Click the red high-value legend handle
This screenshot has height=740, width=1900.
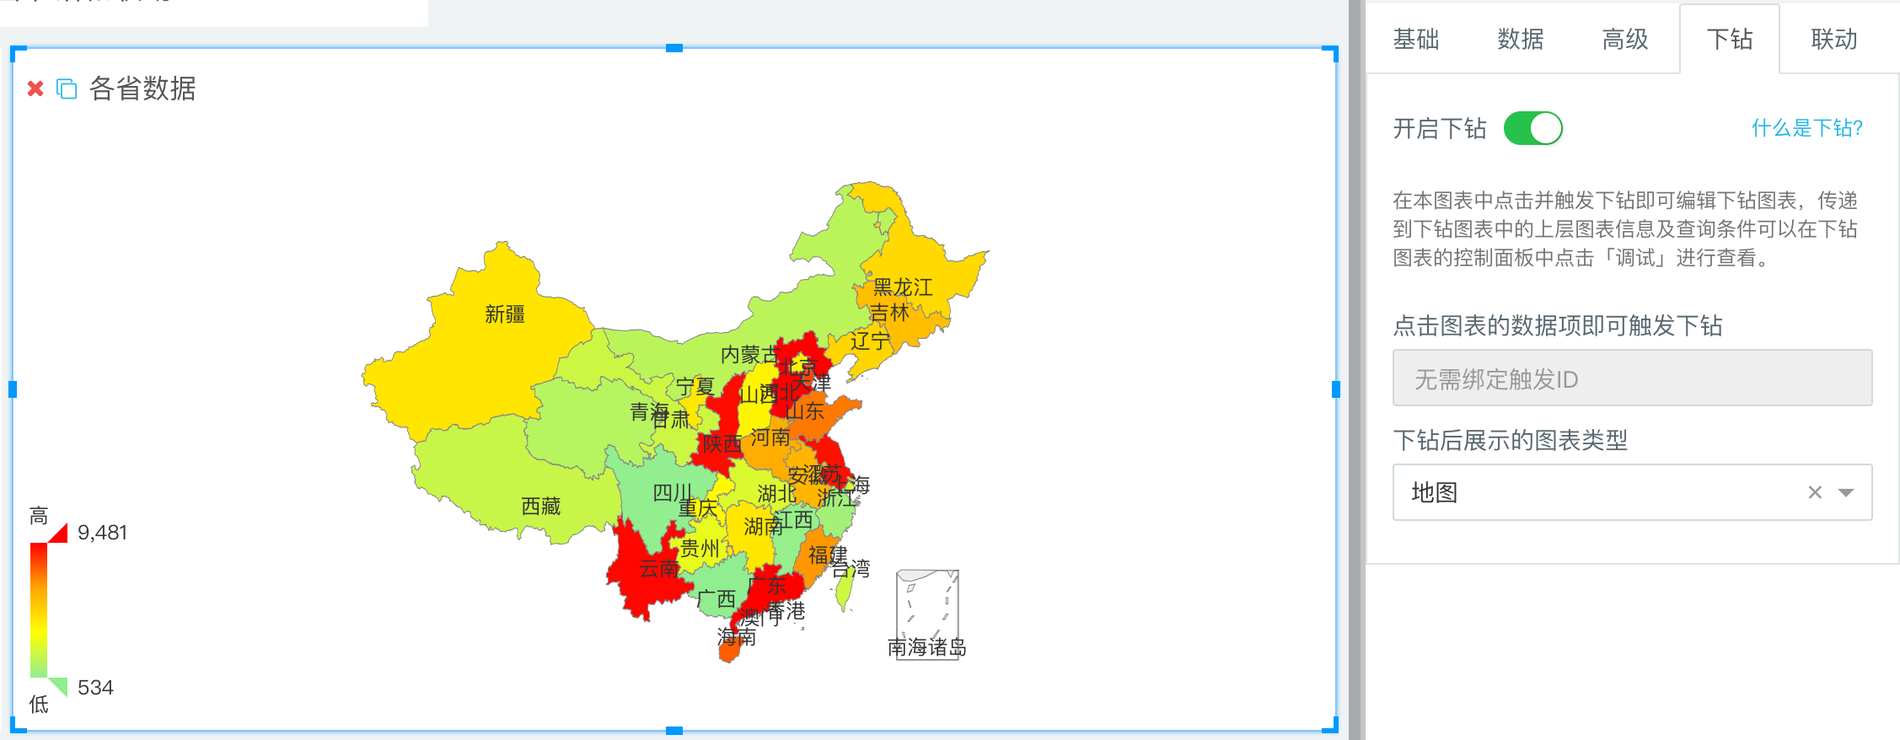(x=58, y=533)
